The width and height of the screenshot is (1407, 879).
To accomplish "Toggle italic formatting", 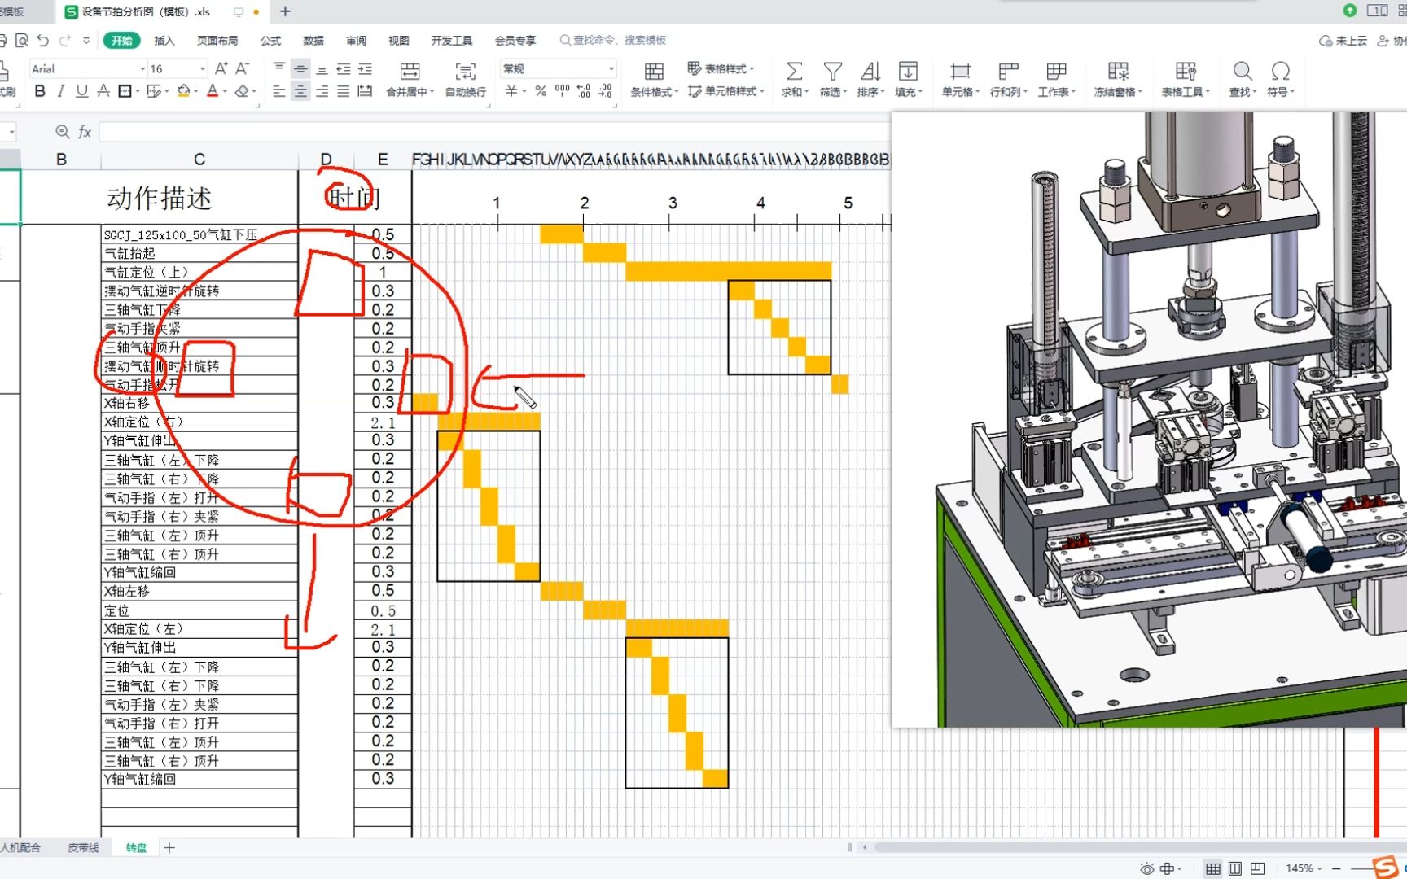I will click(61, 91).
